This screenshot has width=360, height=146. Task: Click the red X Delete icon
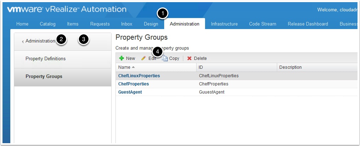[x=189, y=58]
